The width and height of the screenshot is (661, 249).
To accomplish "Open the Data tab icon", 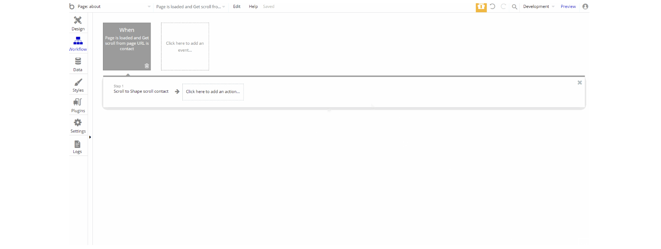I will click(x=78, y=61).
